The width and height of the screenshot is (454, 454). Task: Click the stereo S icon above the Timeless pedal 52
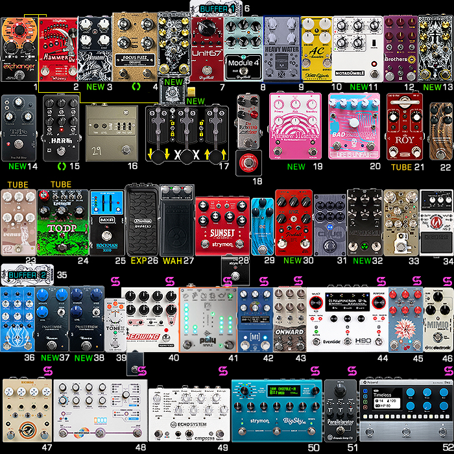(449, 371)
